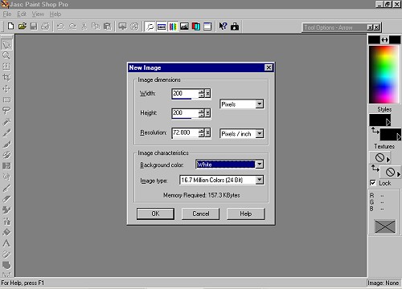Close the Tool Options - Arrow window
The image size is (402, 289).
point(376,27)
